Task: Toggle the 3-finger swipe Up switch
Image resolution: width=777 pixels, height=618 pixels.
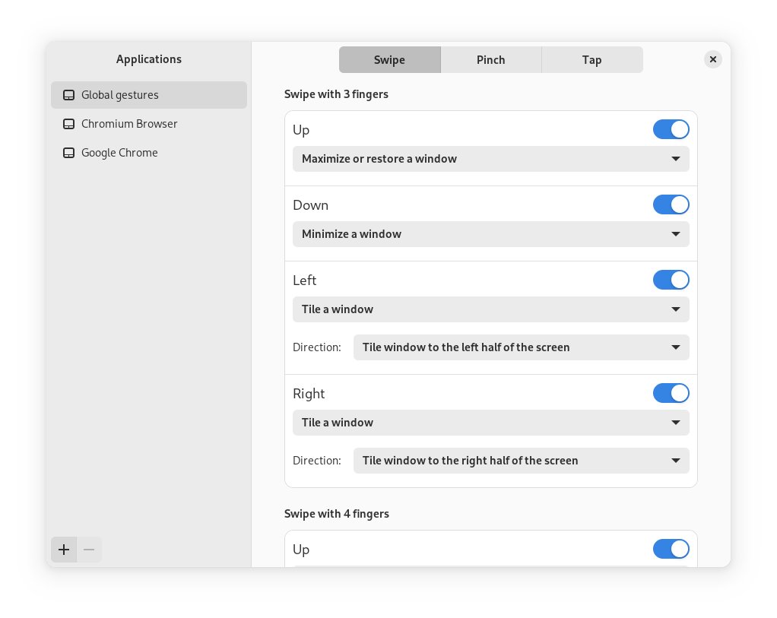Action: pos(671,129)
